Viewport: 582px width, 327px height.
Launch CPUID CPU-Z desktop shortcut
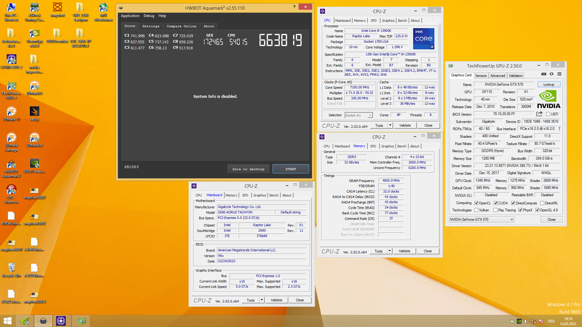(12, 62)
